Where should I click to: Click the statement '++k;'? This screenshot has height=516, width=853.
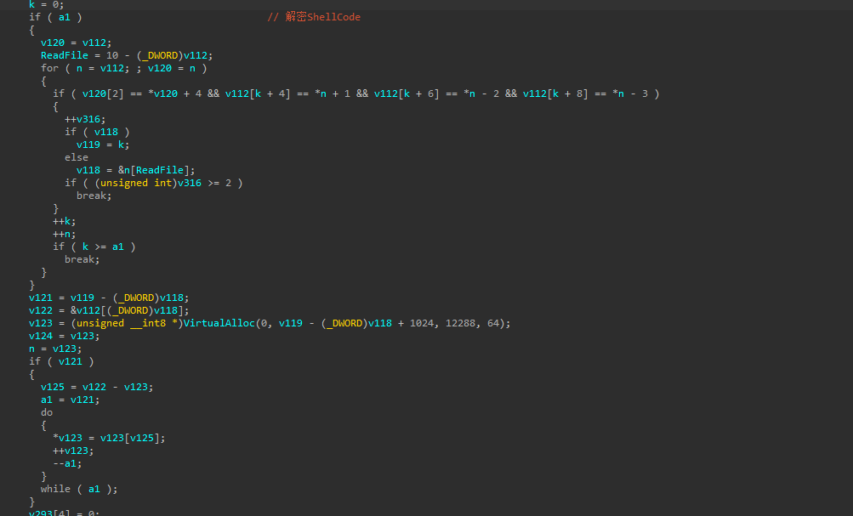65,221
